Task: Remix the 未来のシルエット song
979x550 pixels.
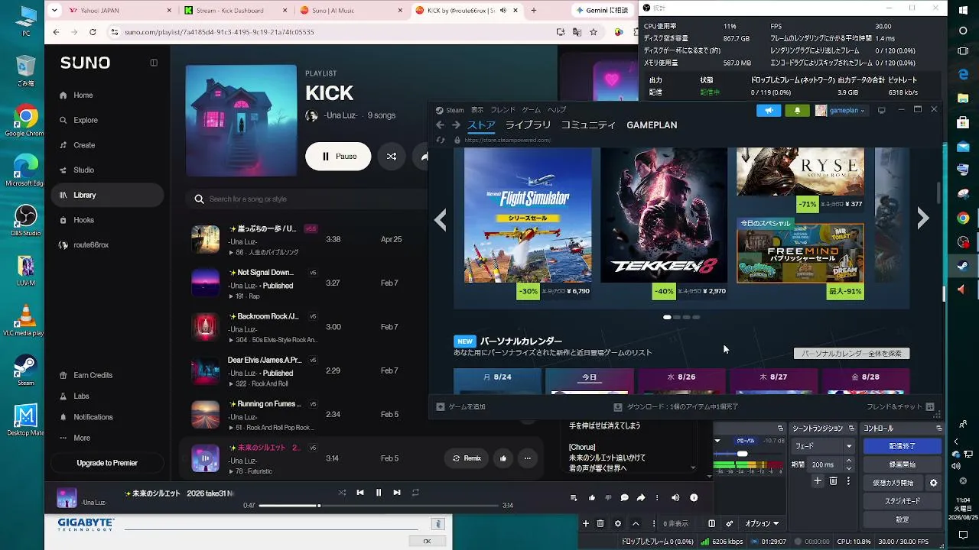Action: tap(467, 458)
